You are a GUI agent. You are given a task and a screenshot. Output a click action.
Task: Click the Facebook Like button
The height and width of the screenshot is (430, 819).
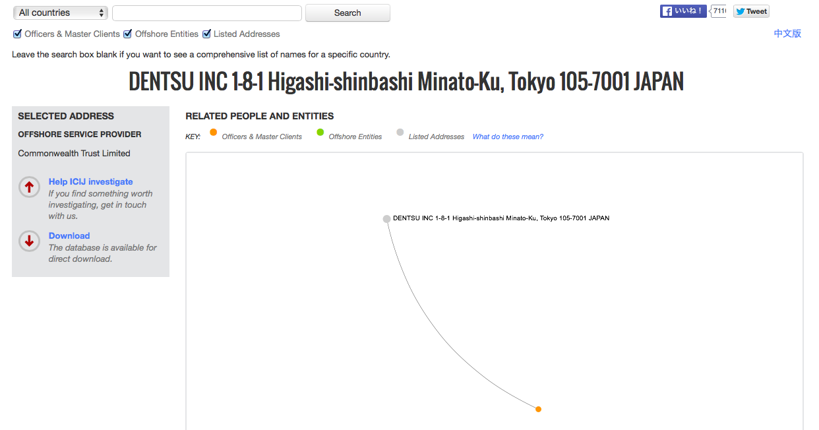point(683,11)
